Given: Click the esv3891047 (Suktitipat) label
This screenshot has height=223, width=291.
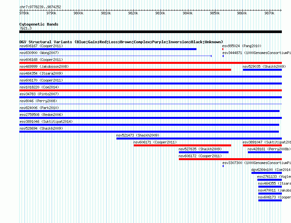Looking at the screenshot, I should 267,142.
